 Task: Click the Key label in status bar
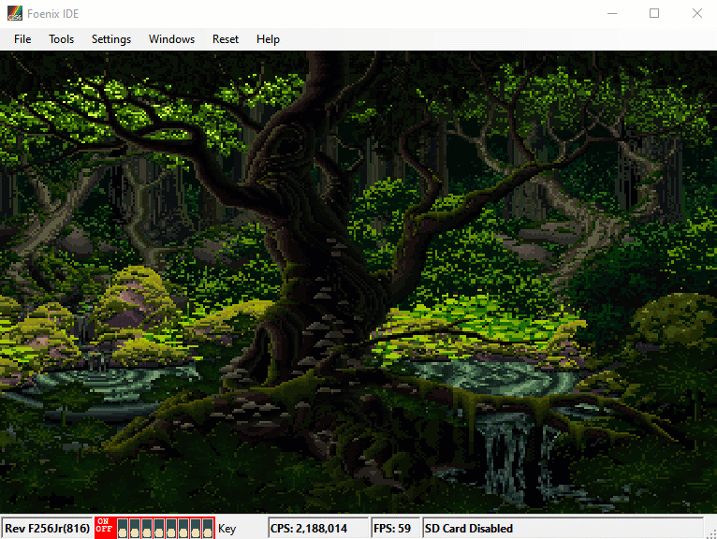click(227, 529)
